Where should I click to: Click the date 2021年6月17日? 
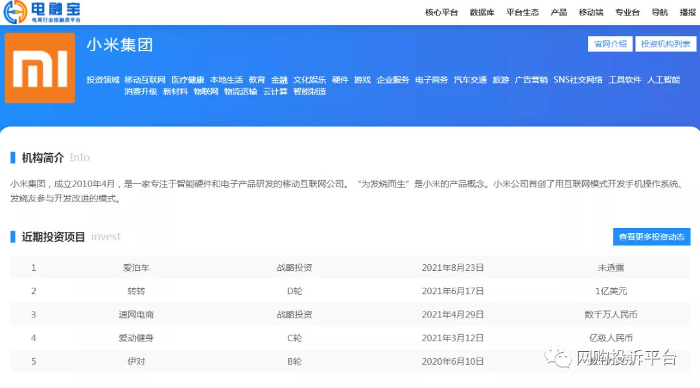coord(452,291)
